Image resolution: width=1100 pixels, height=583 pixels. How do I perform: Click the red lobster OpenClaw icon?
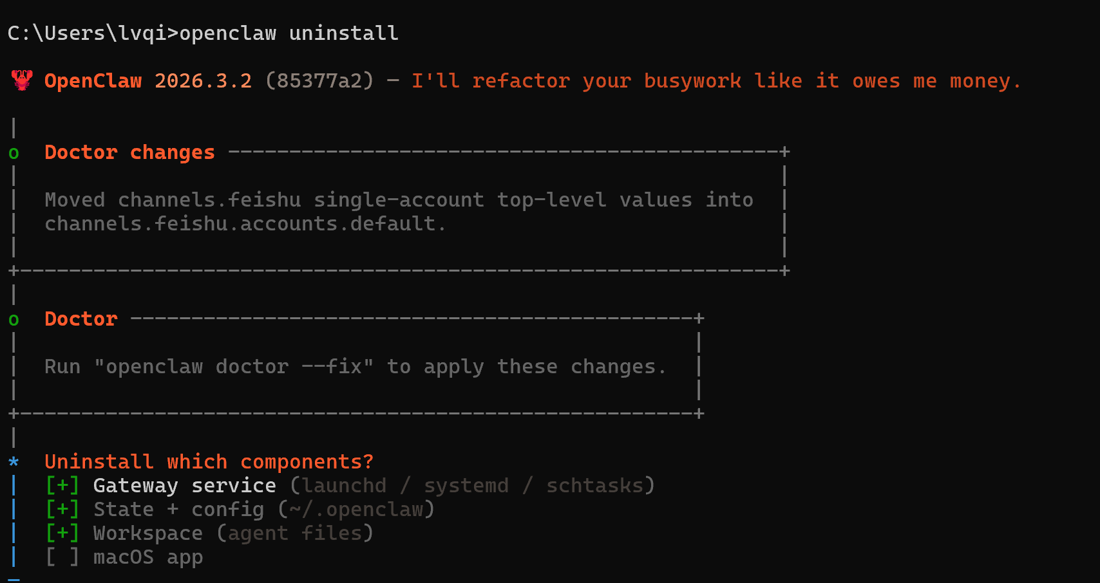(22, 80)
